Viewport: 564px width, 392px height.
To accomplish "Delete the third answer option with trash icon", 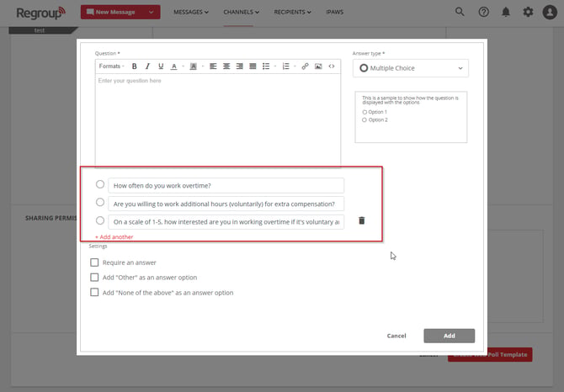I will click(x=362, y=220).
